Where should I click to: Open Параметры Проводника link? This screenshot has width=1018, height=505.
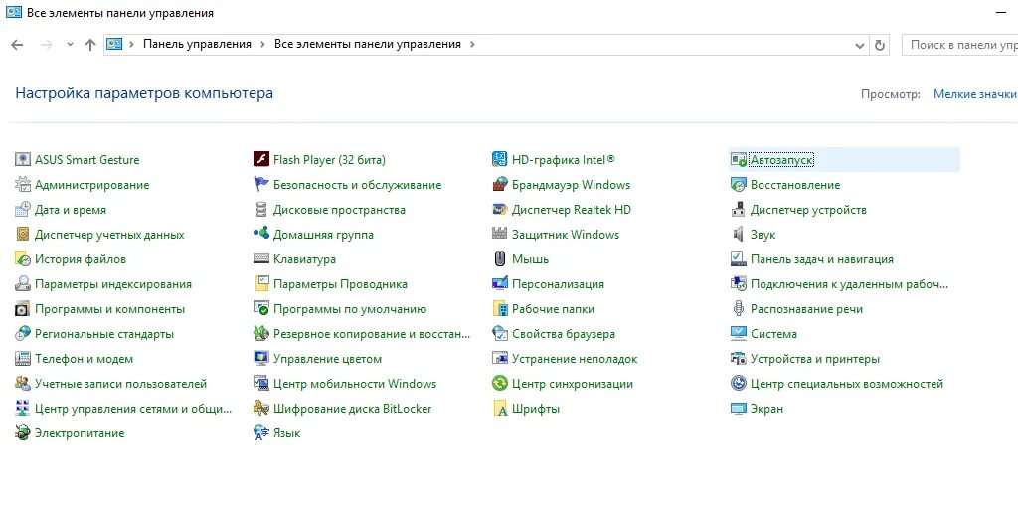[340, 284]
